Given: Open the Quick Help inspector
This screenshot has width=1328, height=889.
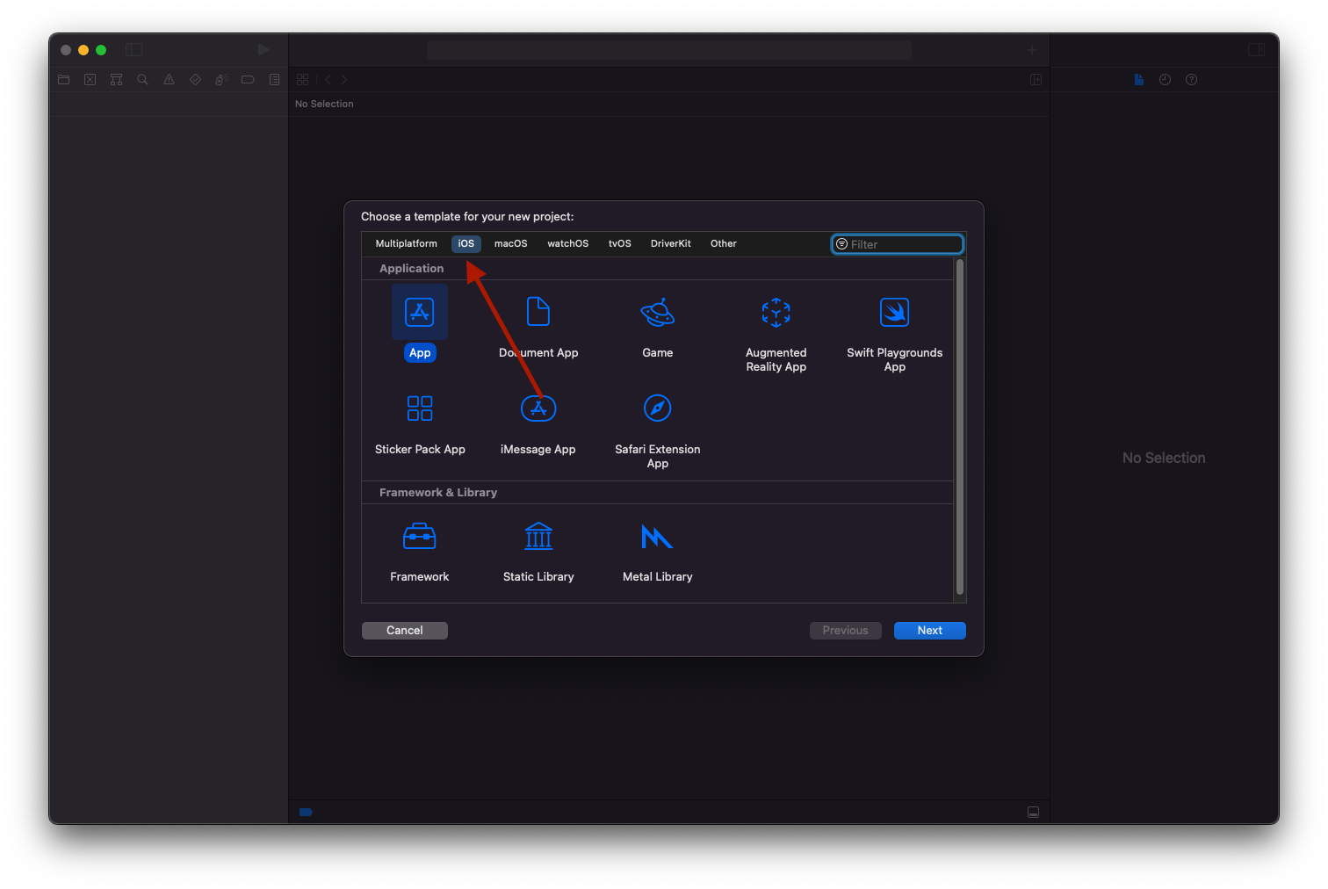Looking at the screenshot, I should [1191, 80].
